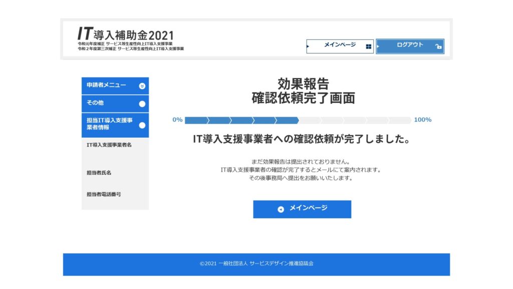The image size is (513, 289).
Task: Click the 担当者電話番号 label
Action: point(104,194)
